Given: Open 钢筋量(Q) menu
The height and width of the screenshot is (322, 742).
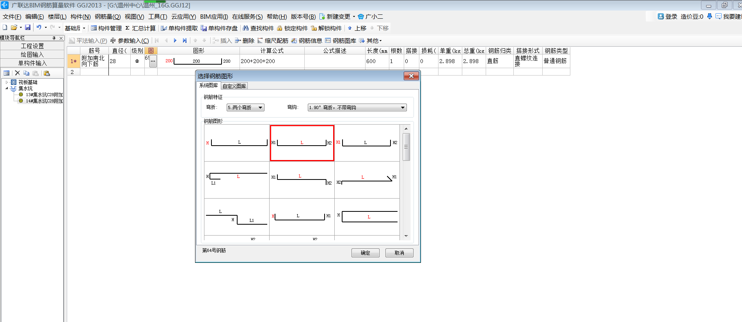Looking at the screenshot, I should pos(108,16).
